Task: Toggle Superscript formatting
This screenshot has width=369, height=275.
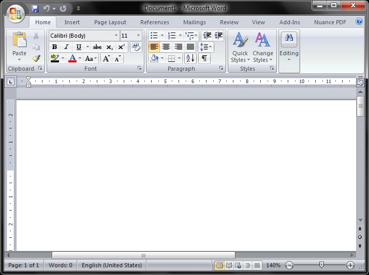Action: [x=122, y=47]
